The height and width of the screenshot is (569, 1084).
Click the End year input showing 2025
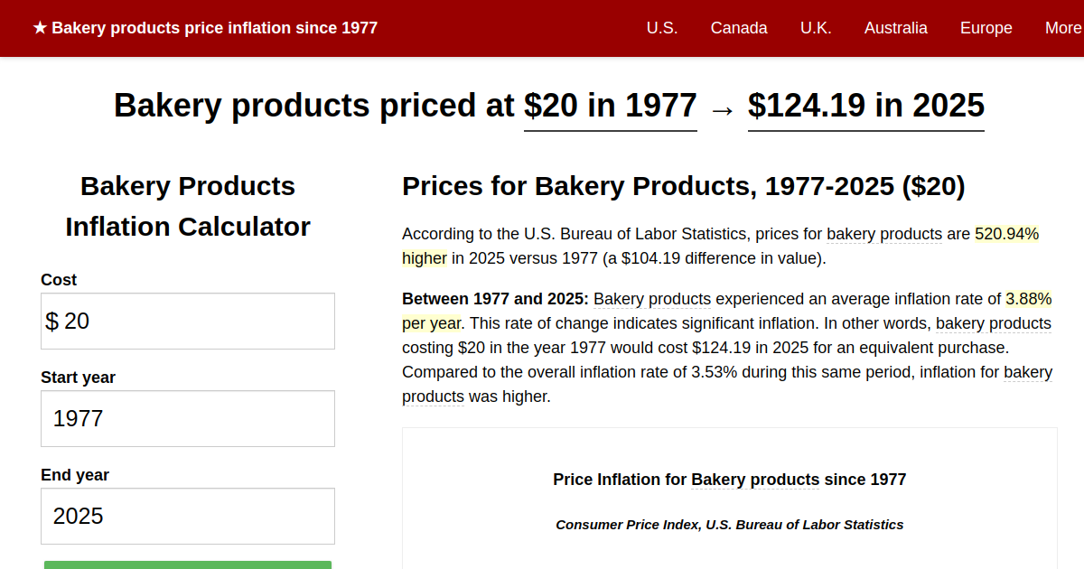click(x=187, y=516)
